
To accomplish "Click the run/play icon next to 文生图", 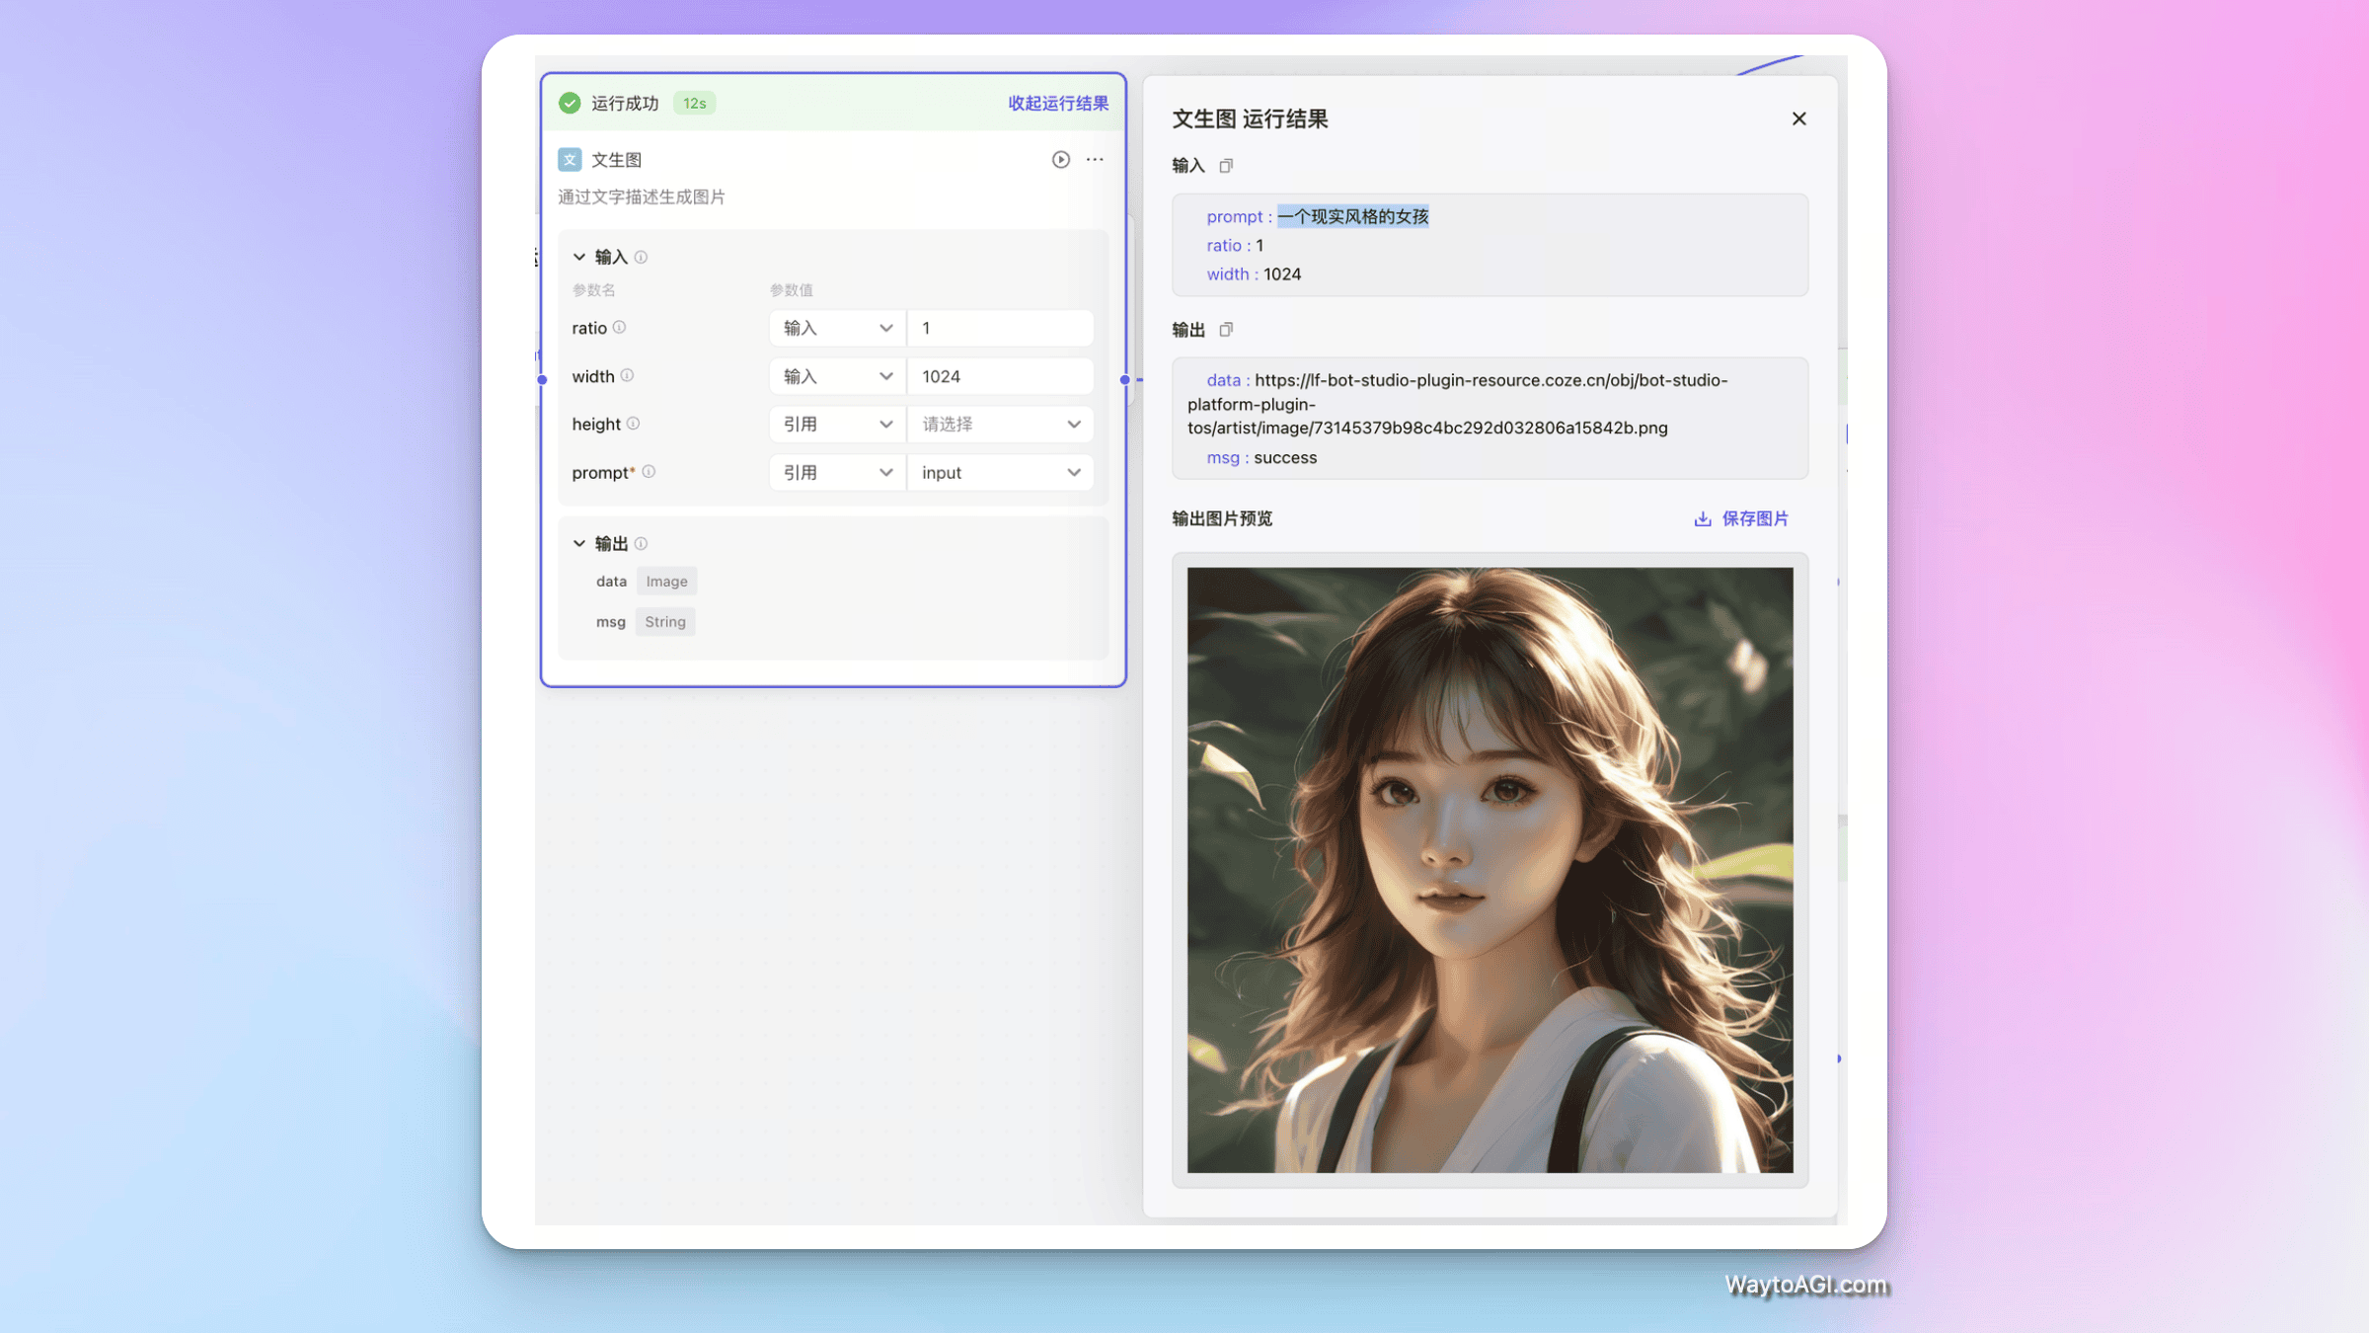I will coord(1061,160).
